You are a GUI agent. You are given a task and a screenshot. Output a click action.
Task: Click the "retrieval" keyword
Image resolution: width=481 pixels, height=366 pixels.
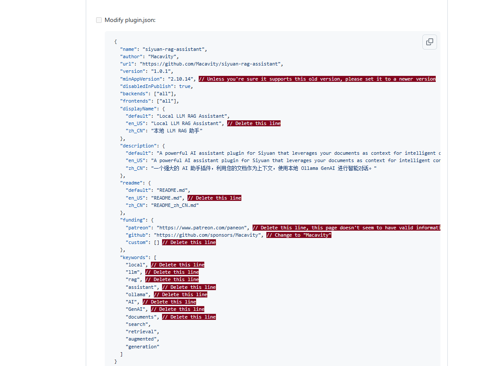point(141,332)
